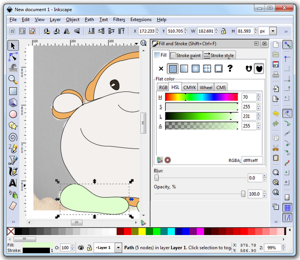The height and width of the screenshot is (260, 300).
Task: Close the Fill and Stroke dialog
Action: [264, 43]
